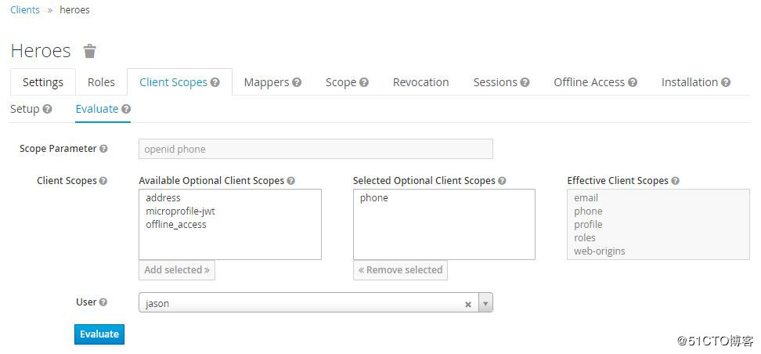Click help icon next to Evaluate sub-tab
This screenshot has height=354, width=761.
126,109
